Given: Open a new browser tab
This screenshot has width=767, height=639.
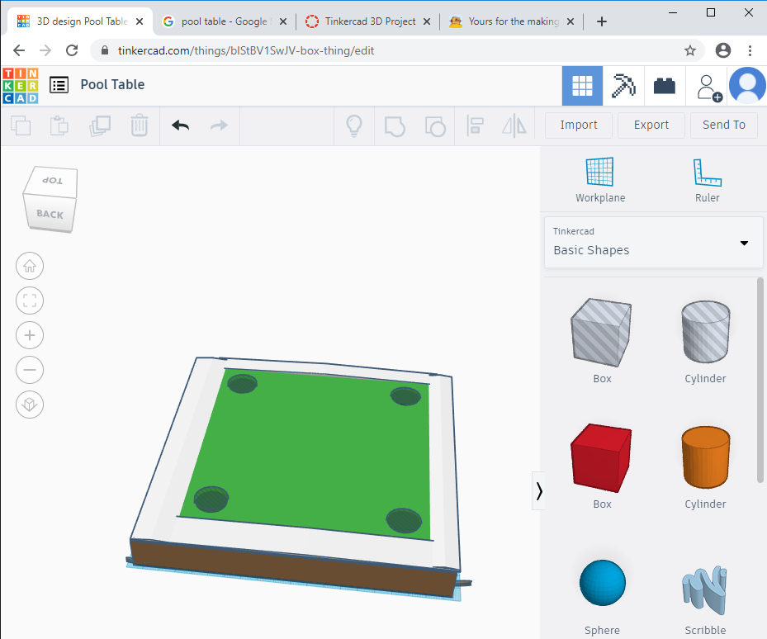Looking at the screenshot, I should (x=602, y=21).
